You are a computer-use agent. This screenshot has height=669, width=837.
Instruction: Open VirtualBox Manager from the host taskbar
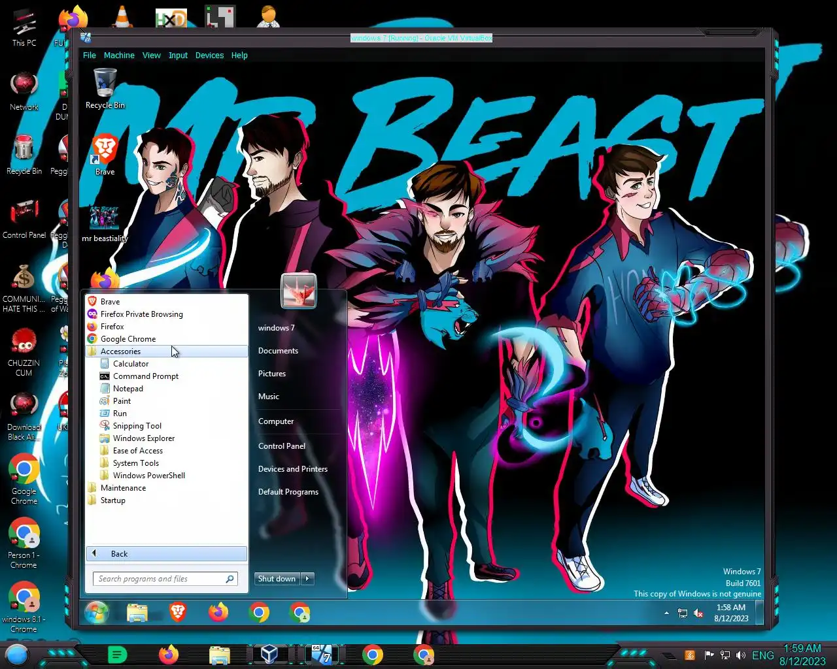pyautogui.click(x=269, y=654)
